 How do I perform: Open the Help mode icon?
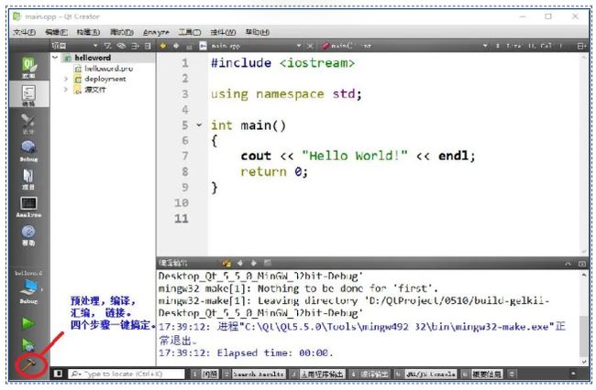point(29,235)
